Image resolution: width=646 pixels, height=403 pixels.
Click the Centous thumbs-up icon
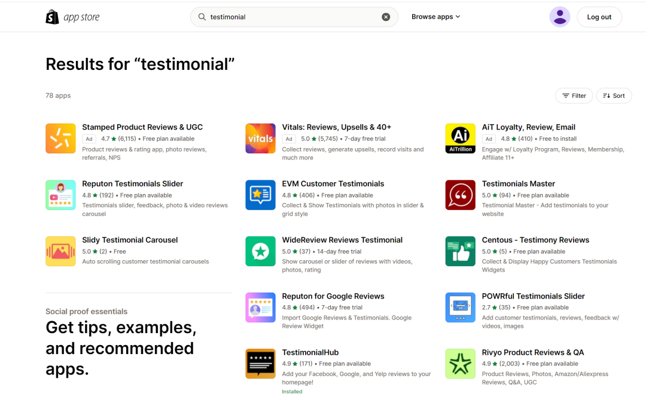(460, 251)
